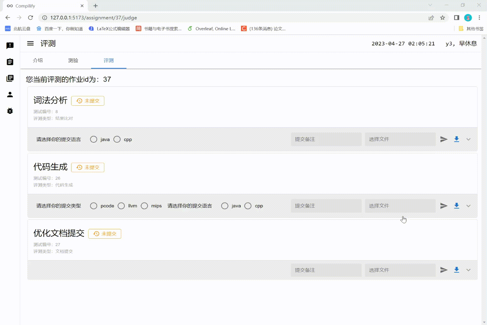487x325 pixels.
Task: Click the bug report sidebar icon
Action: 10,111
